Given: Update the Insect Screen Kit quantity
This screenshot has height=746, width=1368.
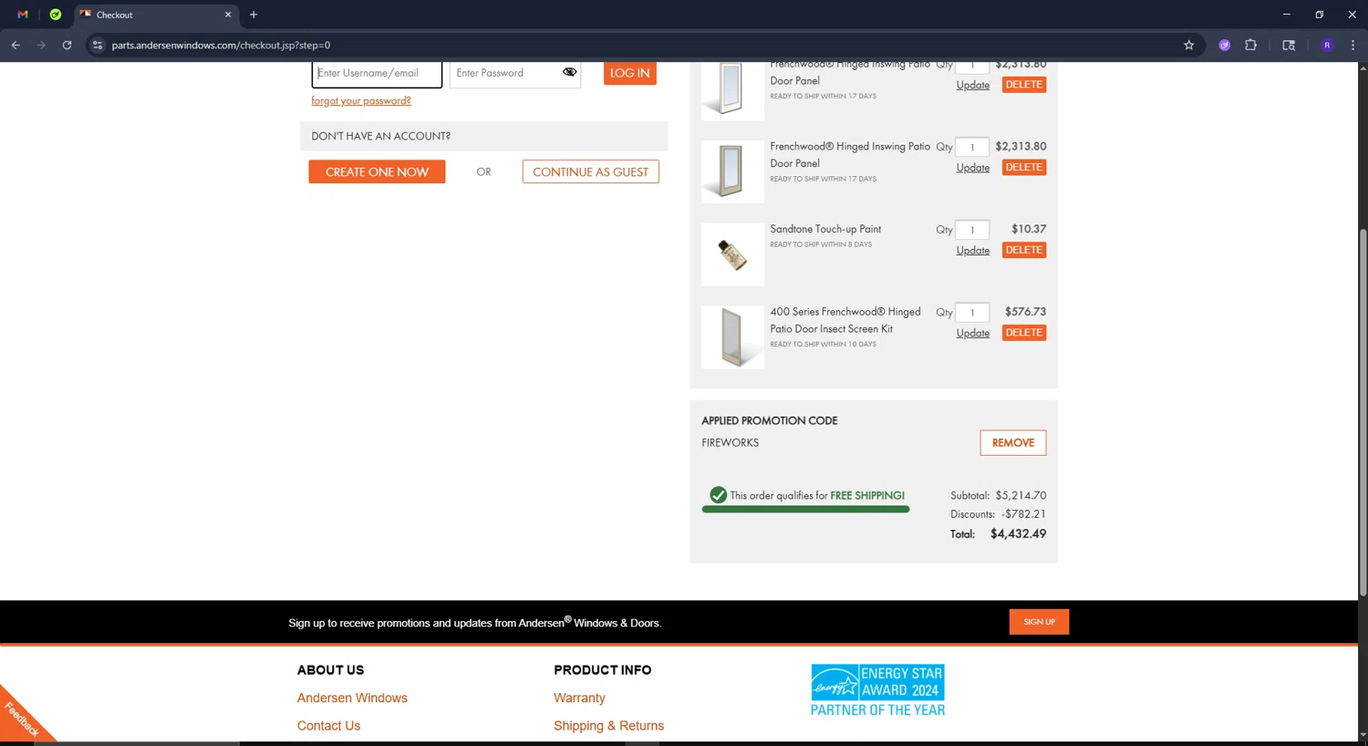Looking at the screenshot, I should click(973, 334).
